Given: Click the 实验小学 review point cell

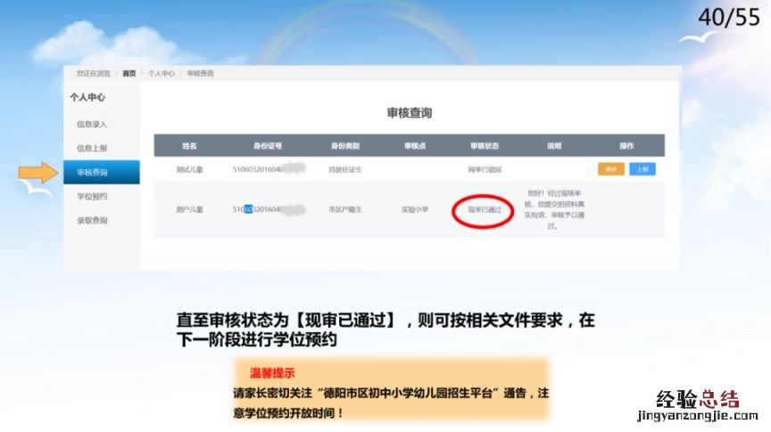Looking at the screenshot, I should (x=415, y=209).
